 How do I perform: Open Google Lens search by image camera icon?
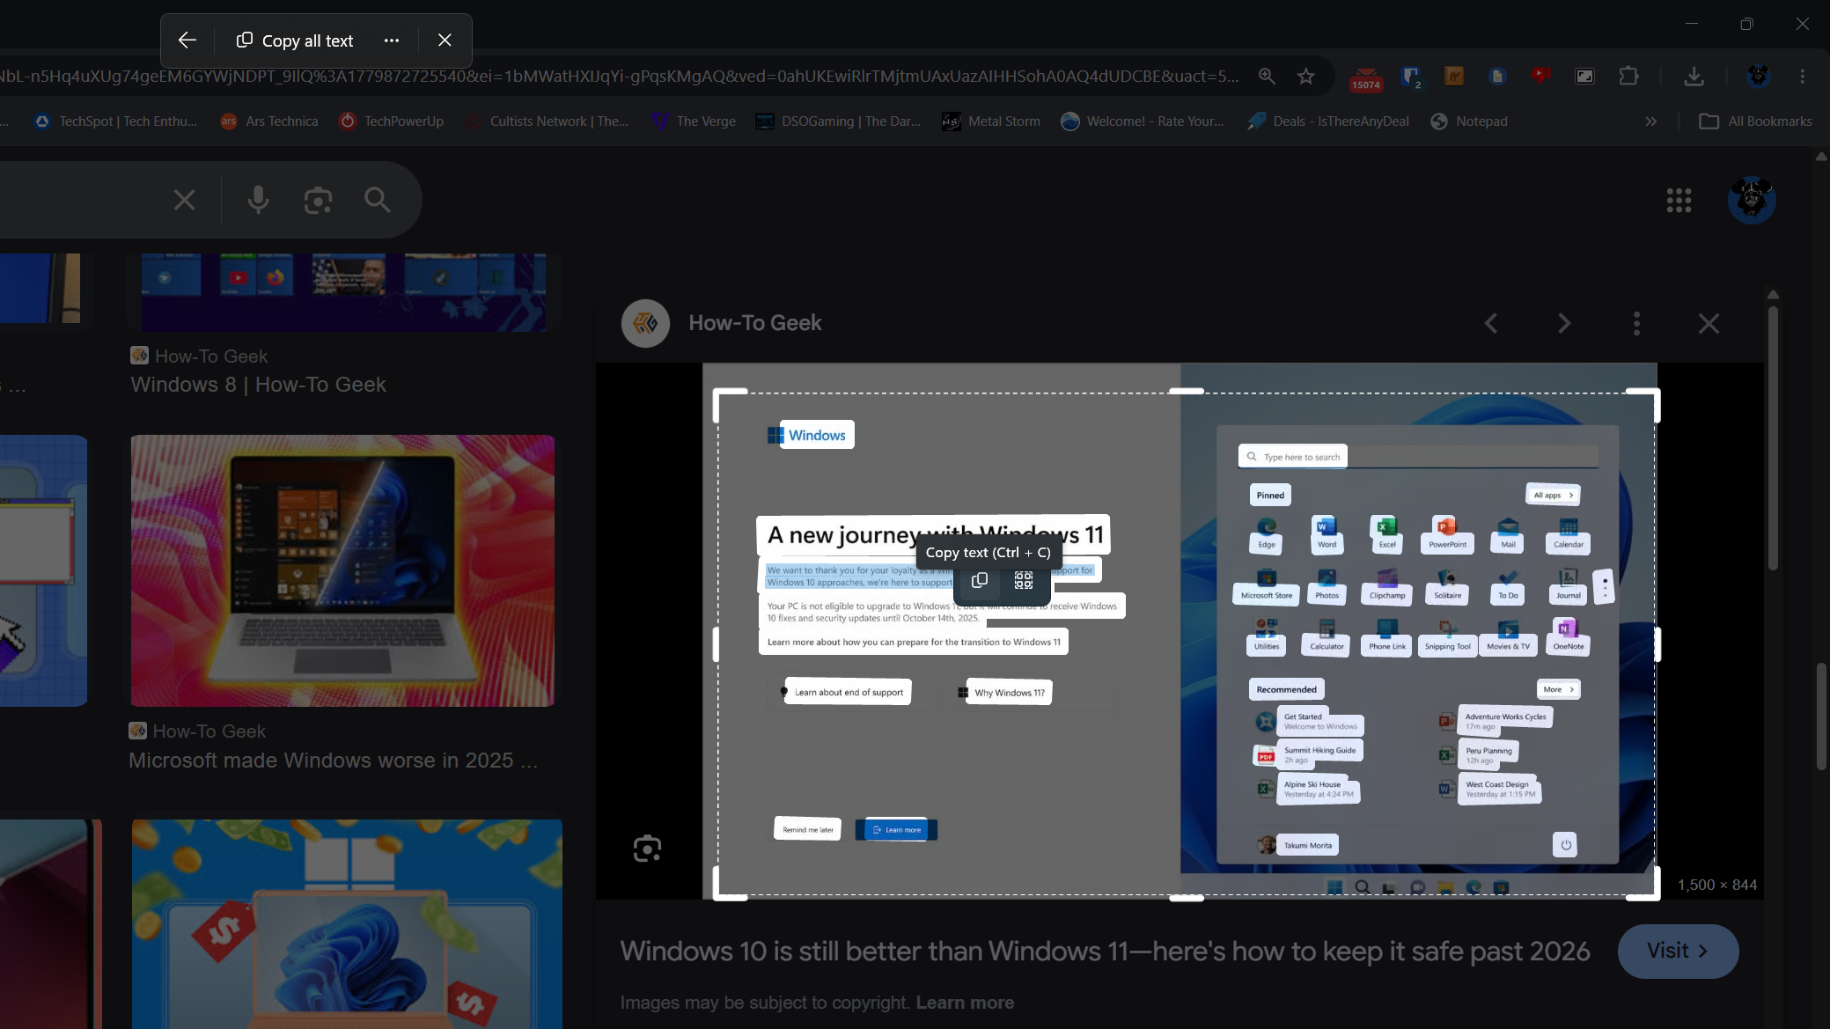click(x=318, y=201)
